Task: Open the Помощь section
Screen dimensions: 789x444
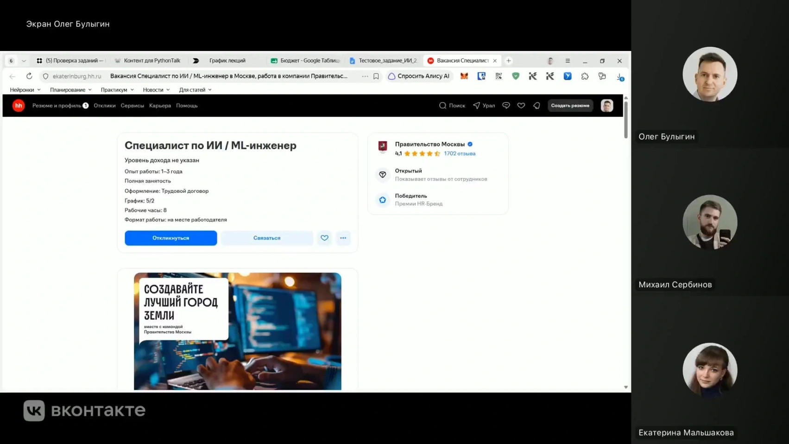Action: click(187, 106)
